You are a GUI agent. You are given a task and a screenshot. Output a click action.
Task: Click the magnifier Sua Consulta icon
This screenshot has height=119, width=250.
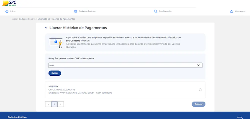coord(155,11)
